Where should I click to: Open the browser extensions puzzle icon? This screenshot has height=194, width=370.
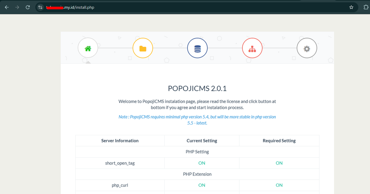point(366,7)
